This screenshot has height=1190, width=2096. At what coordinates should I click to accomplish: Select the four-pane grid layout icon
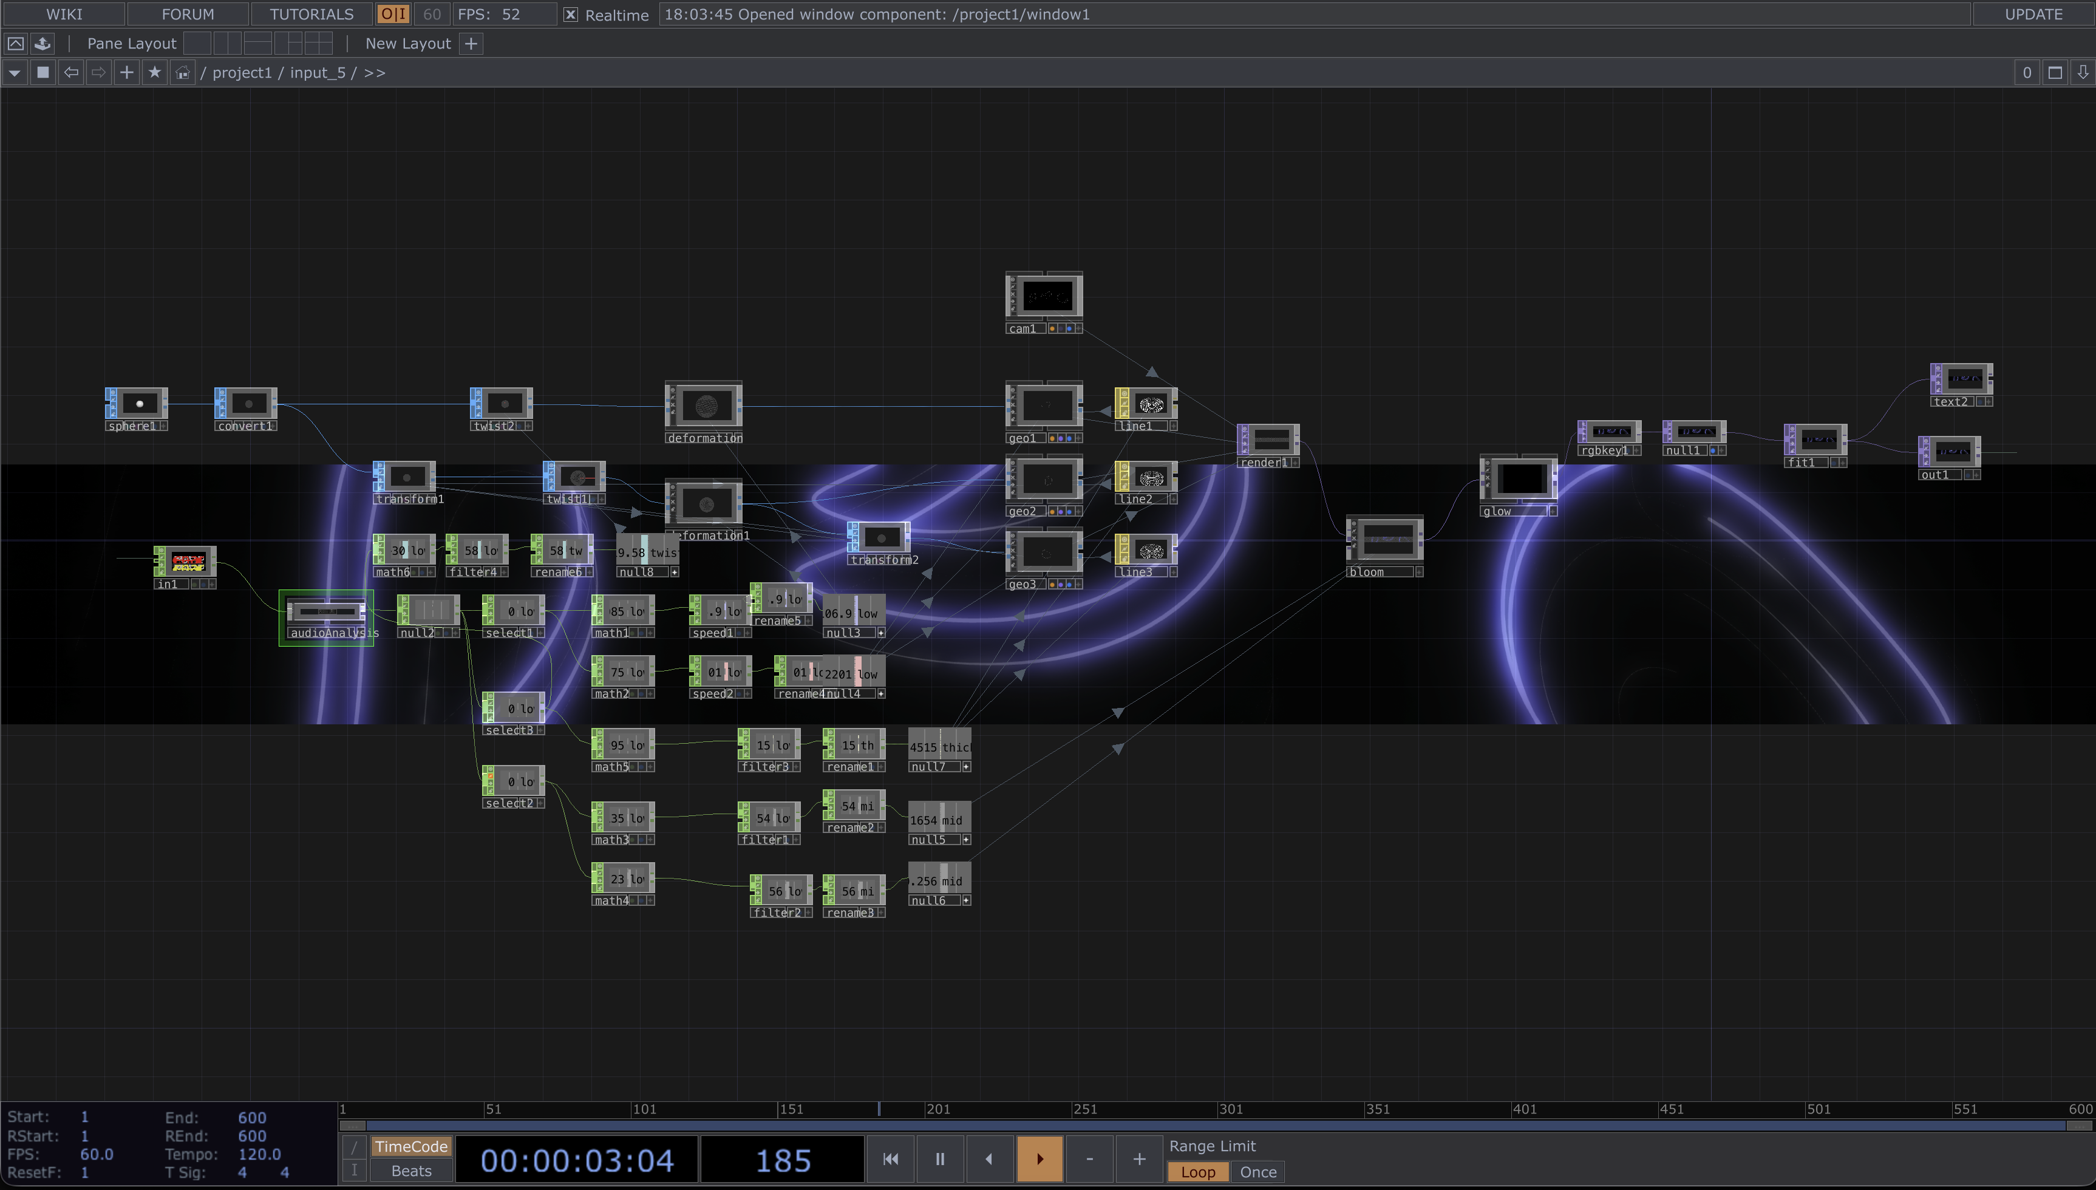(x=318, y=43)
